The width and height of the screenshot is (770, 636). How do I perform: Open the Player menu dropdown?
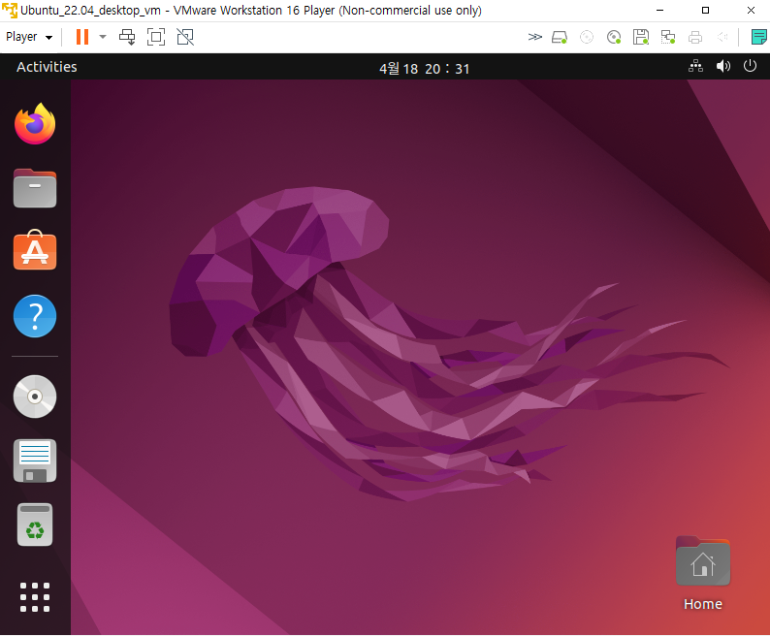(x=29, y=37)
